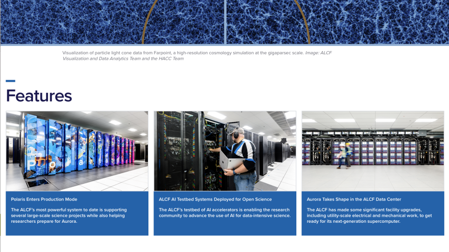The height and width of the screenshot is (252, 449).
Task: Click the white divider between cosmology panels
Action: (x=226, y=21)
